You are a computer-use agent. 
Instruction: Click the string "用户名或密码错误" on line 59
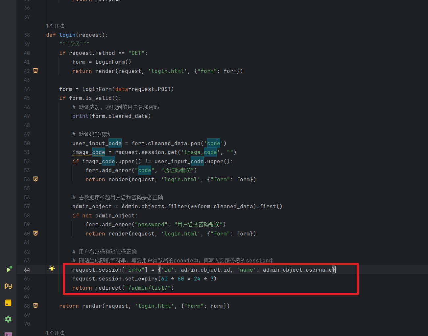click(x=199, y=224)
